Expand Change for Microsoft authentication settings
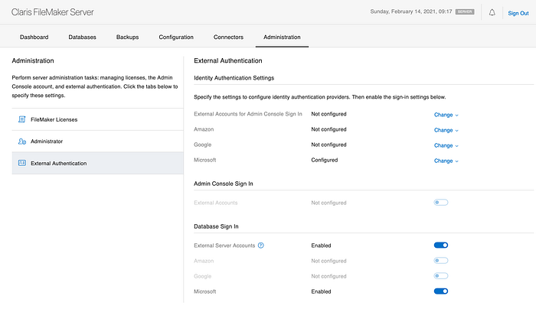The width and height of the screenshot is (536, 309). [446, 161]
